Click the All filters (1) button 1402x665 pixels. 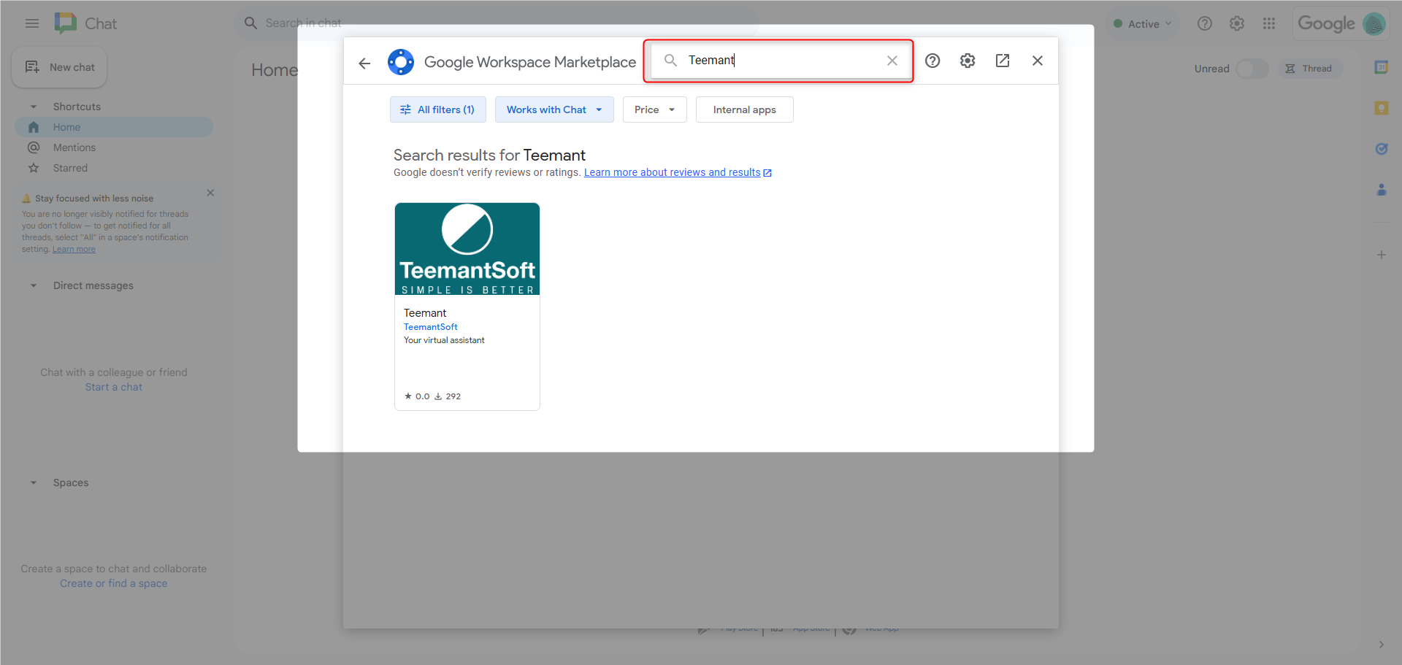[x=438, y=109]
